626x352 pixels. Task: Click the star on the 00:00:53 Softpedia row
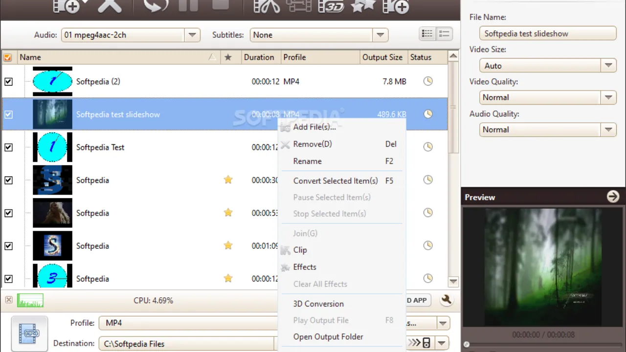228,212
